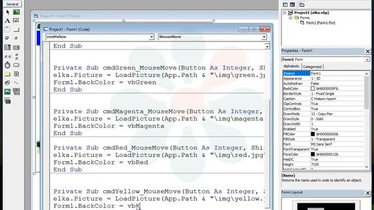Viewport: 374px width, 210px height.
Task: Select the DrawWidth property row
Action: (x=323, y=124)
